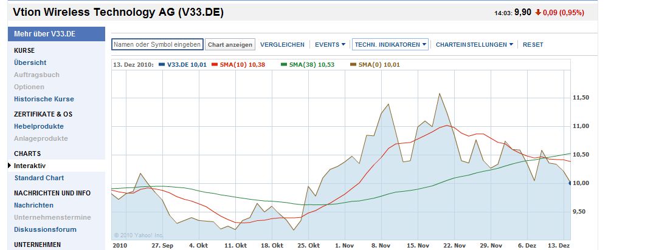
Task: Click the 11,00 y-axis label
Action: click(x=581, y=126)
